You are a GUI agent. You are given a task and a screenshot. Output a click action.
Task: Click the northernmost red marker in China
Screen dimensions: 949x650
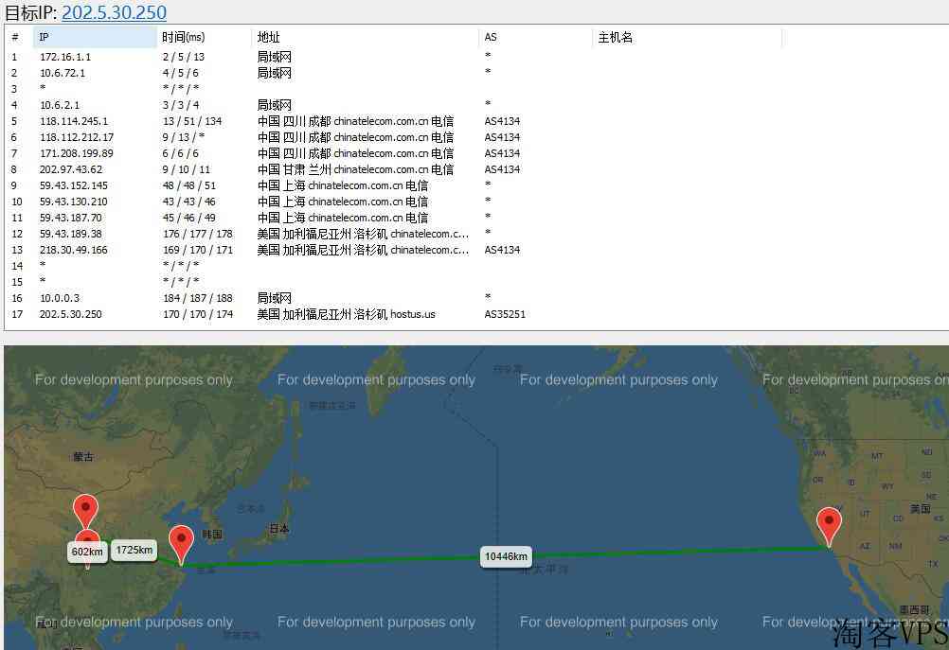(x=86, y=510)
